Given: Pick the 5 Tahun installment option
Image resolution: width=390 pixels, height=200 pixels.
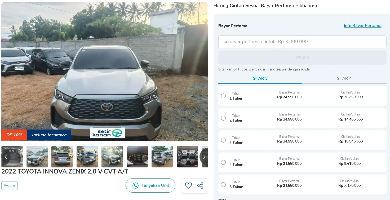Looking at the screenshot, I should 223,185.
